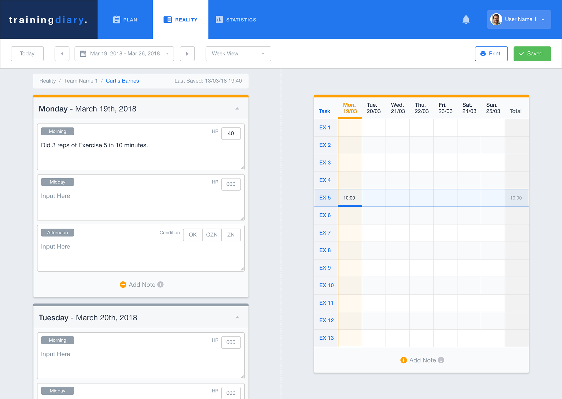Screen dimensions: 562x399
Task: Switch to the Plan tab
Action: [x=125, y=20]
